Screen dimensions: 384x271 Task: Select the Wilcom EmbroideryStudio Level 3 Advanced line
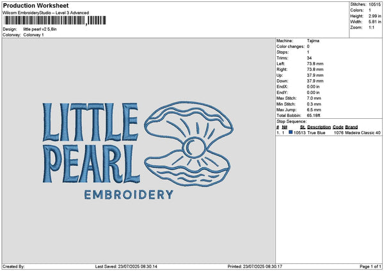[45, 13]
